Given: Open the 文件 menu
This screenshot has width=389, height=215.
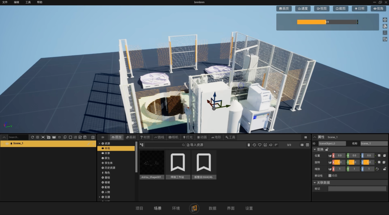Looking at the screenshot, I should [x=5, y=2].
